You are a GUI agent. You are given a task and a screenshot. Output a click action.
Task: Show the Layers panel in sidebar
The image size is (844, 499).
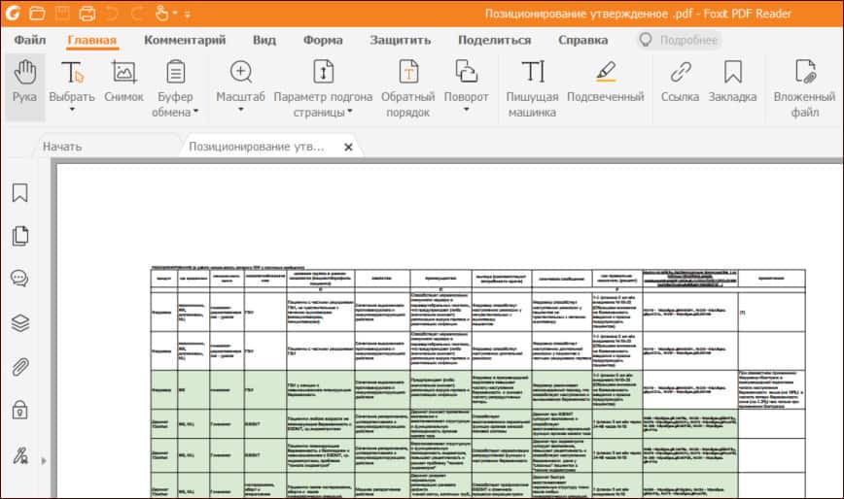click(19, 323)
